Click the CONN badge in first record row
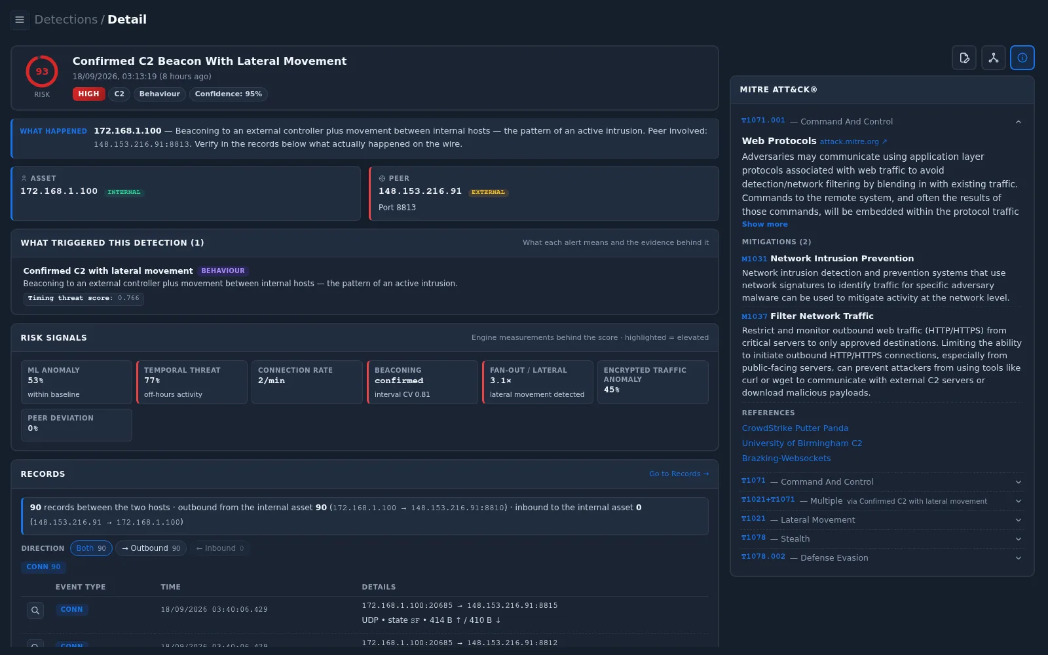 pyautogui.click(x=71, y=610)
